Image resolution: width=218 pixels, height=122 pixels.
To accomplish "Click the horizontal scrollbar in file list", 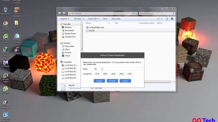I will [x=157, y=82].
